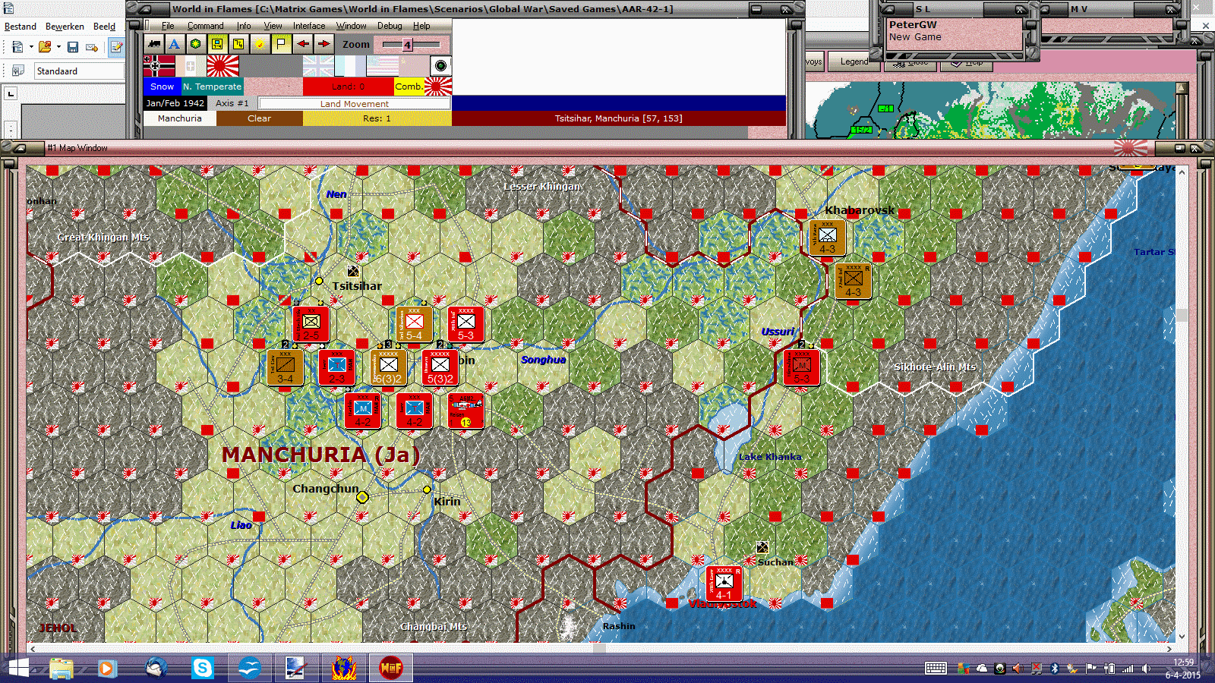Select the 2-5 red unit near Tsitsihar

(311, 324)
